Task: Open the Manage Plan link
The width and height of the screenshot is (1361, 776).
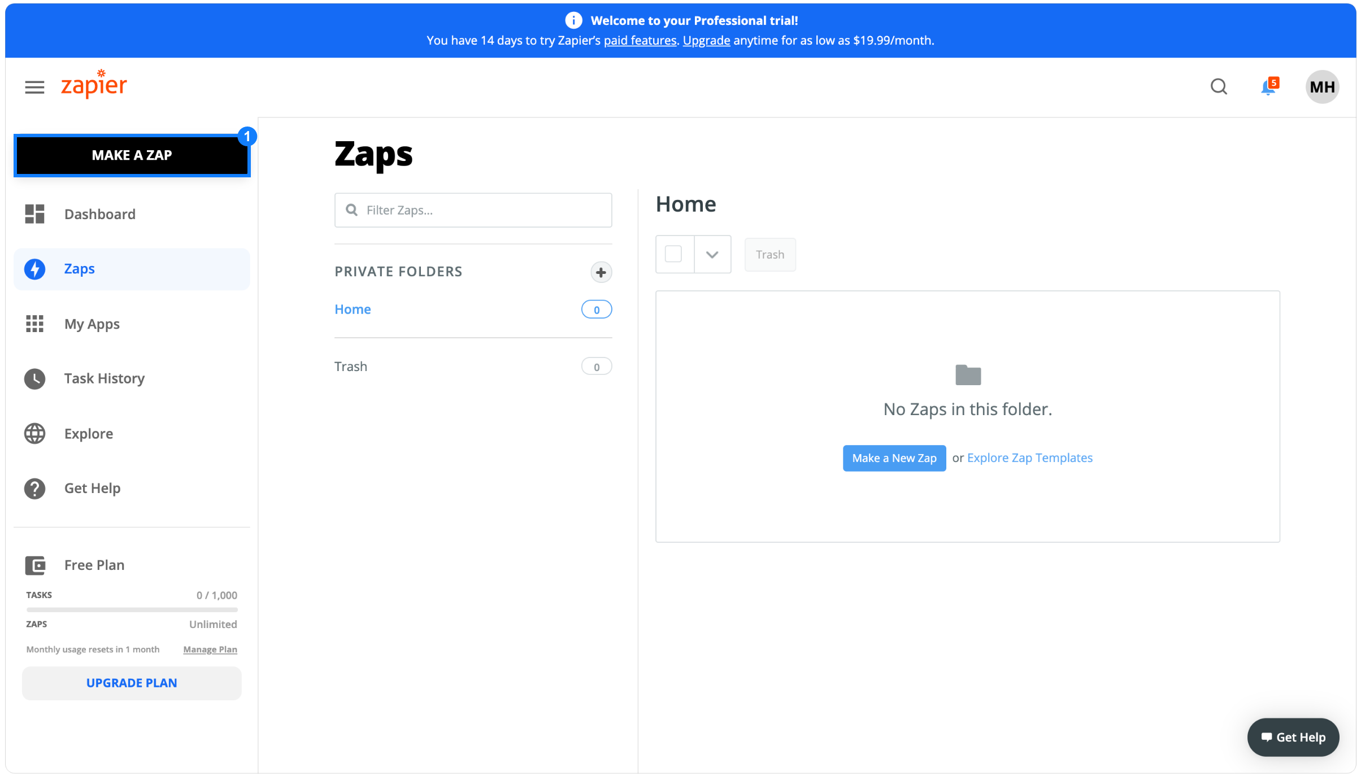Action: (210, 649)
